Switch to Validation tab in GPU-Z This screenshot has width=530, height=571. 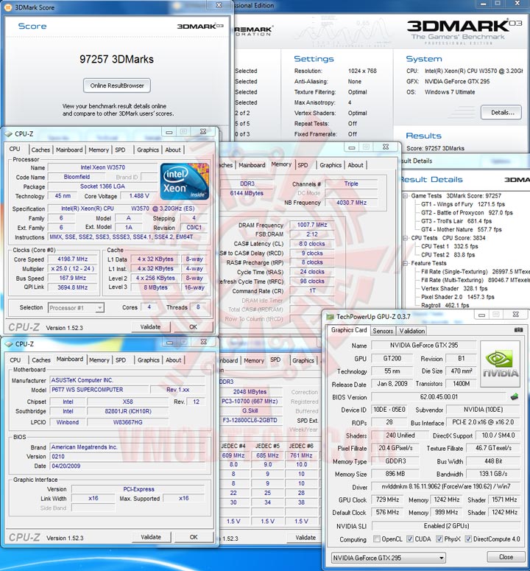pyautogui.click(x=411, y=331)
